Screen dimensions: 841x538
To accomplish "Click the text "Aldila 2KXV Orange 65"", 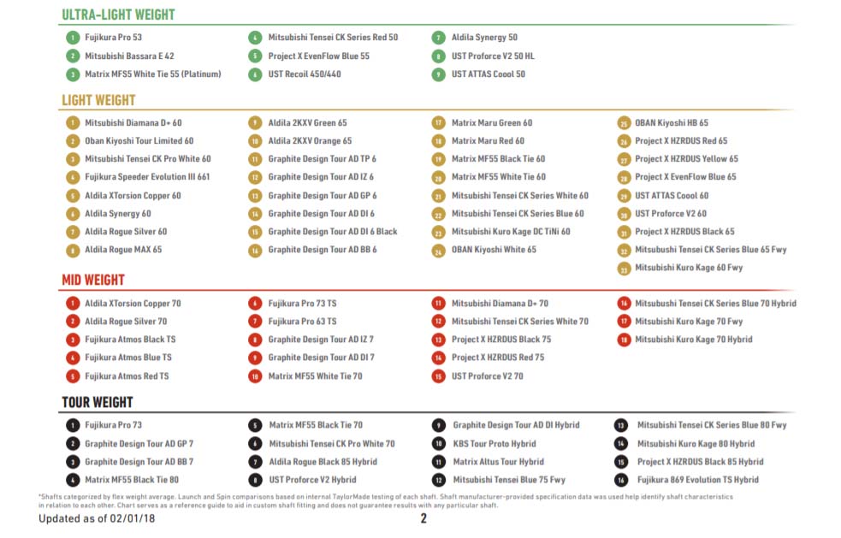I will click(310, 140).
